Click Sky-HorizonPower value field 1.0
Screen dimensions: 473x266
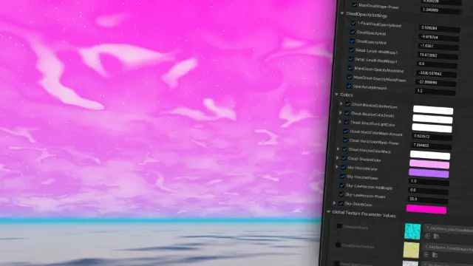[429, 182]
